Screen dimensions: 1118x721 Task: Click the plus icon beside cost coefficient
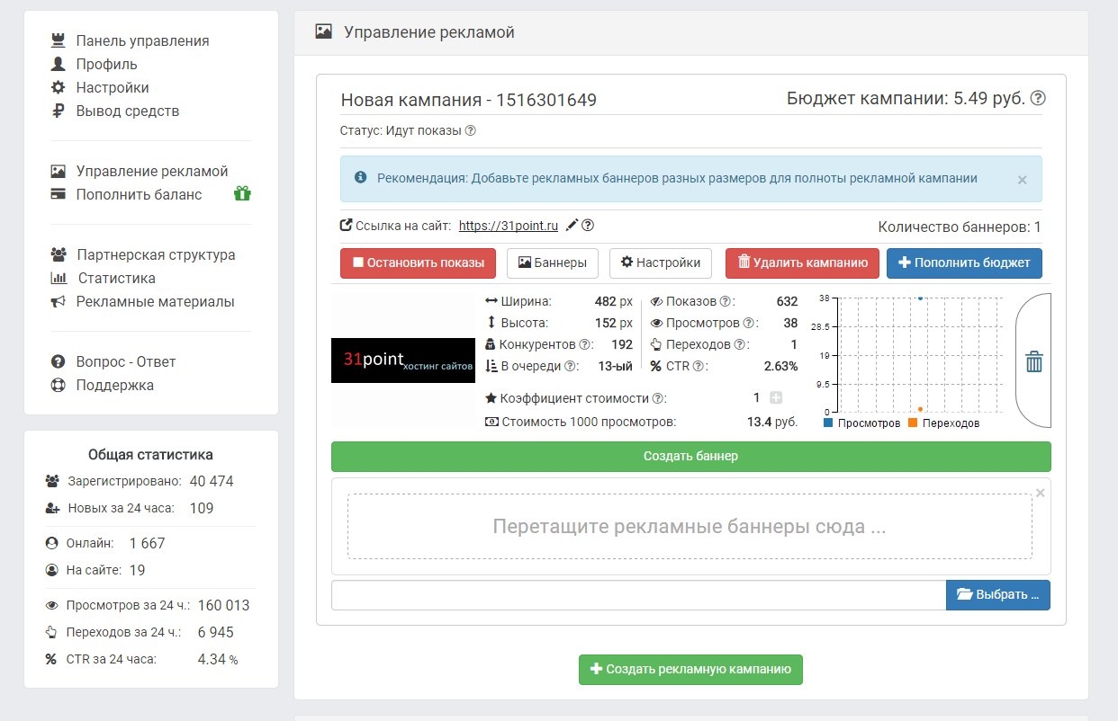[776, 398]
